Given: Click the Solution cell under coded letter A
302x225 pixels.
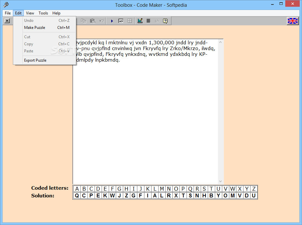Looking at the screenshot, I should pos(77,195).
